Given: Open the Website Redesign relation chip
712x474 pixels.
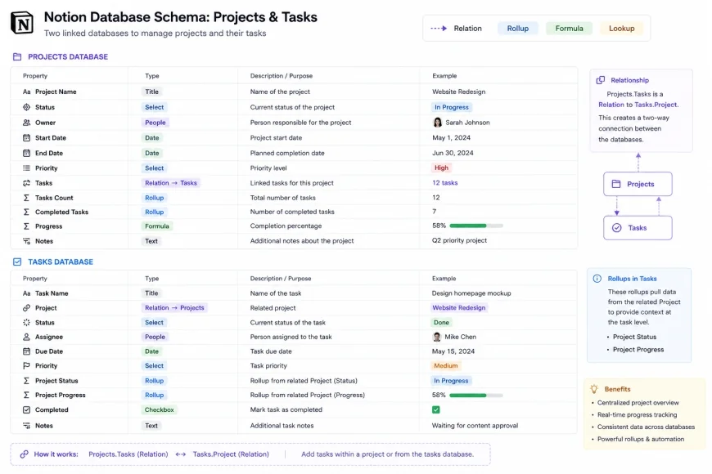Looking at the screenshot, I should click(458, 308).
